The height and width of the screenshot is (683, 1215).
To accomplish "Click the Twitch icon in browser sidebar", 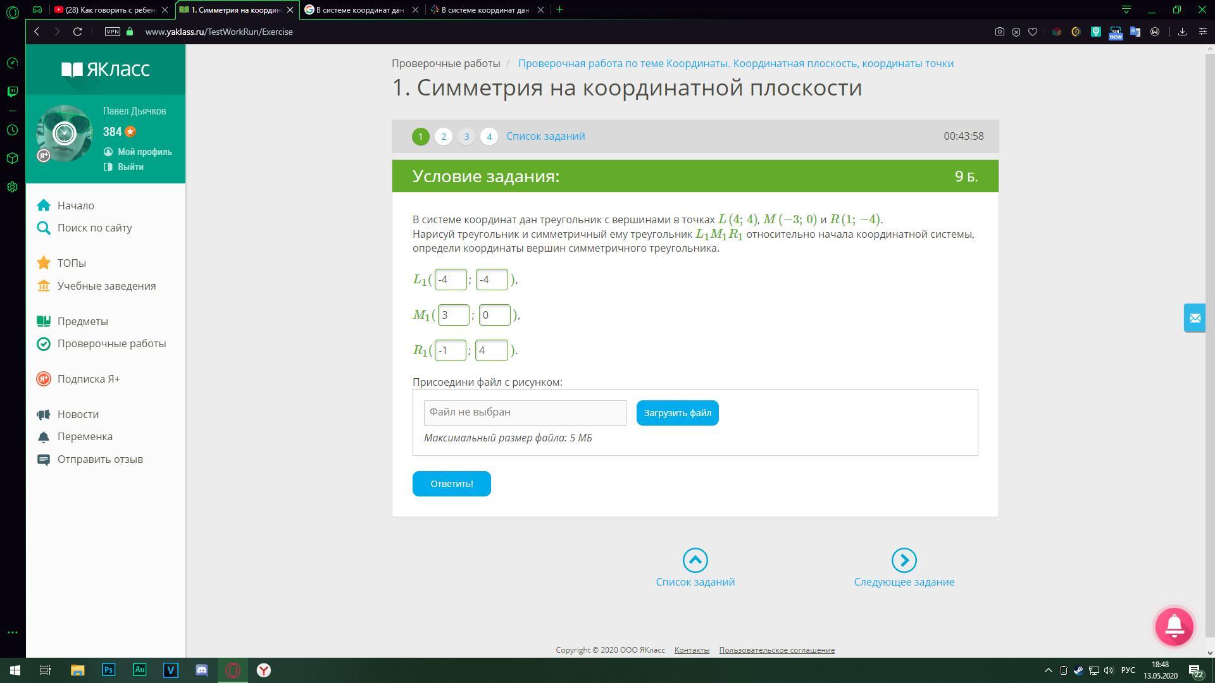I will click(12, 92).
